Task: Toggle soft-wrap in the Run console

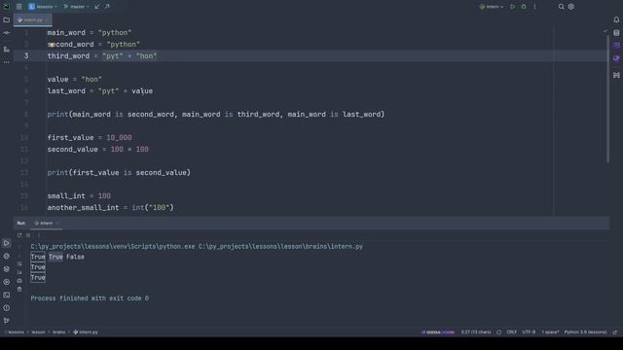Action: click(x=19, y=263)
